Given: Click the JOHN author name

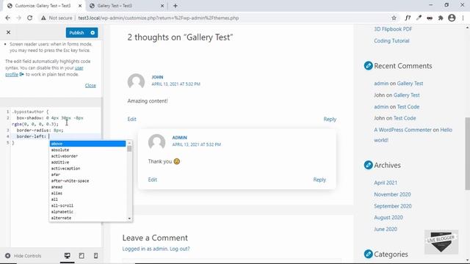Looking at the screenshot, I should 157,77.
